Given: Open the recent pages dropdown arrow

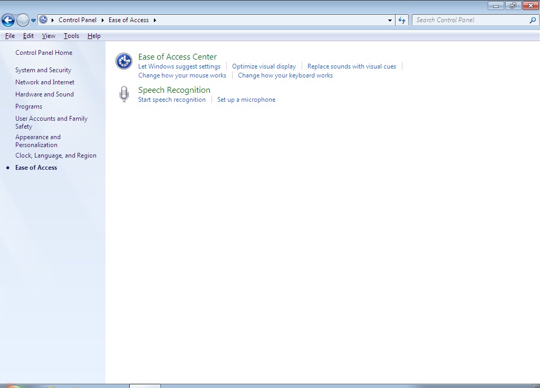Looking at the screenshot, I should 33,21.
